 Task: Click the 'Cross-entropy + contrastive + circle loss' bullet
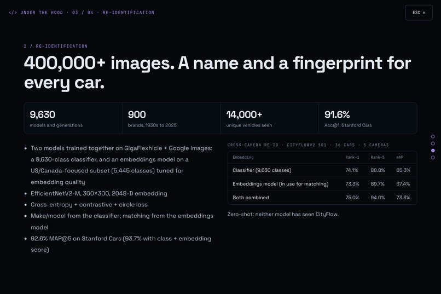(x=89, y=205)
